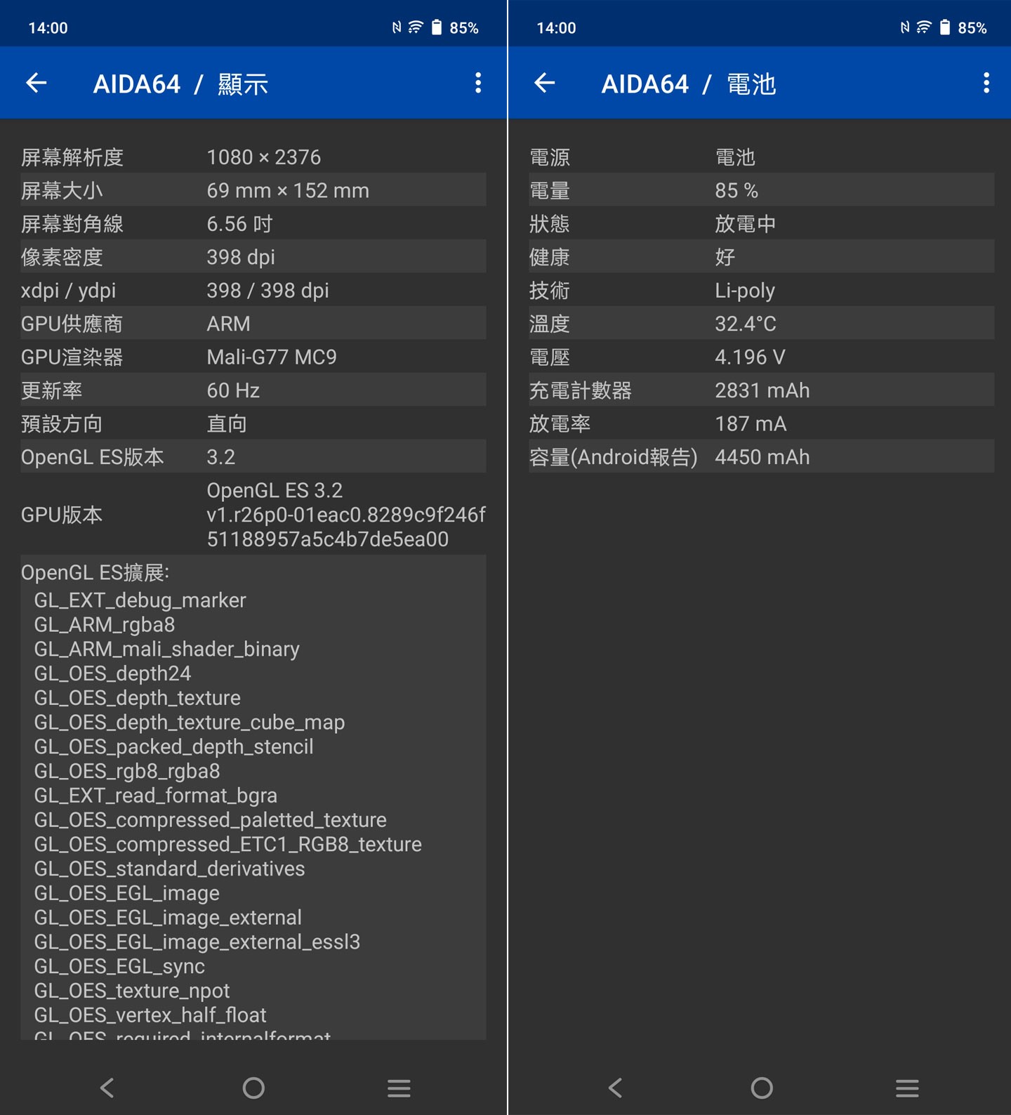Image resolution: width=1011 pixels, height=1115 pixels.
Task: Select 屏幕對角線 value 6.56 吋
Action: [239, 223]
